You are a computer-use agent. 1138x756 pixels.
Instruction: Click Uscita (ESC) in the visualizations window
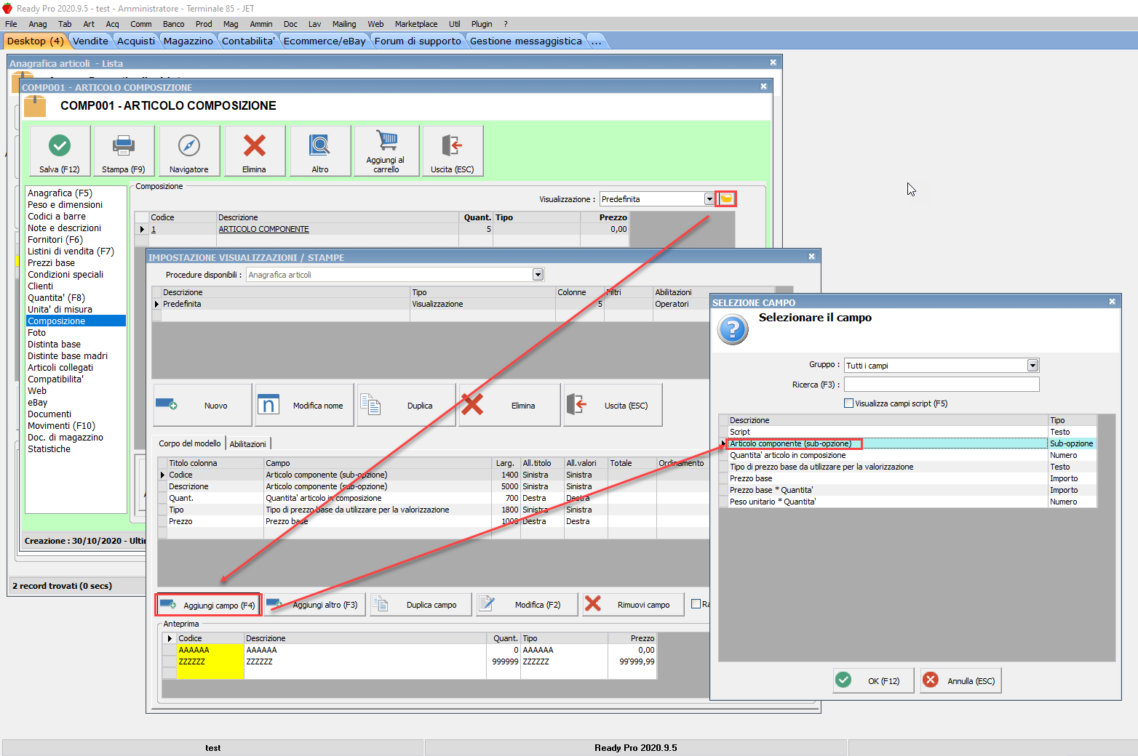coord(613,405)
